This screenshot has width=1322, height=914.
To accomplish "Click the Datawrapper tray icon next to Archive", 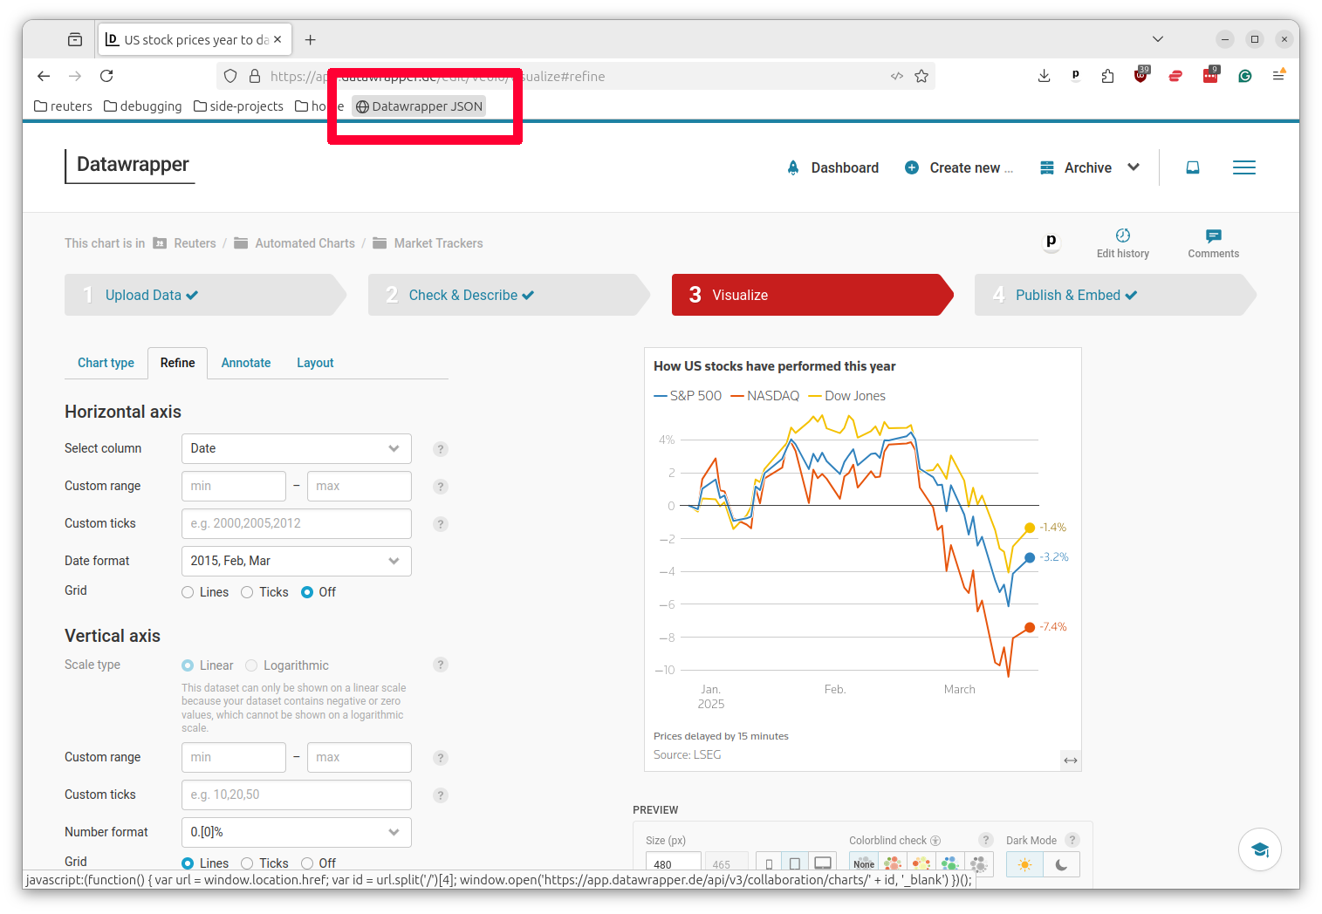I will coord(1193,167).
